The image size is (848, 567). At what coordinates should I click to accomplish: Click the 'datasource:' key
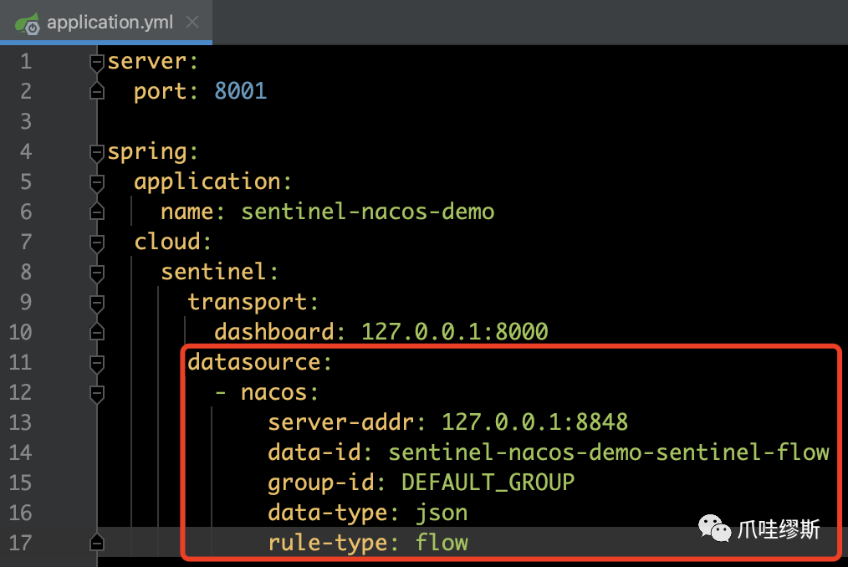[259, 362]
